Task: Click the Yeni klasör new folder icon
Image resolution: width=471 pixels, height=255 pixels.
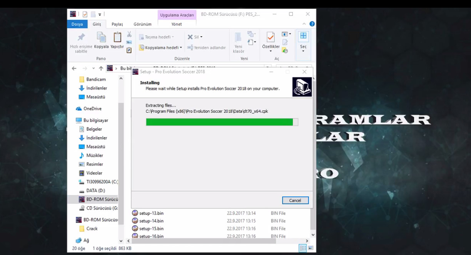Action: tap(238, 37)
